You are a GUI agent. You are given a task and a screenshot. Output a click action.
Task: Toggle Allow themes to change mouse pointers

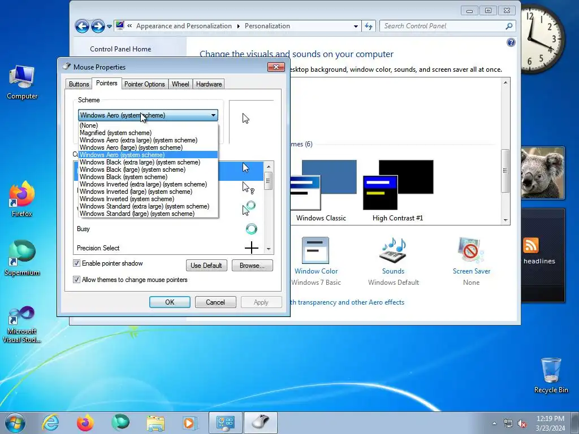pyautogui.click(x=76, y=279)
